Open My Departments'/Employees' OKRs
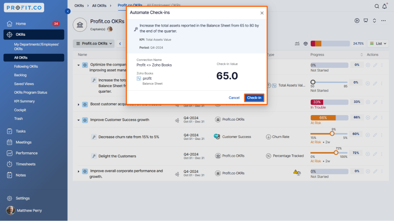 coord(36,47)
